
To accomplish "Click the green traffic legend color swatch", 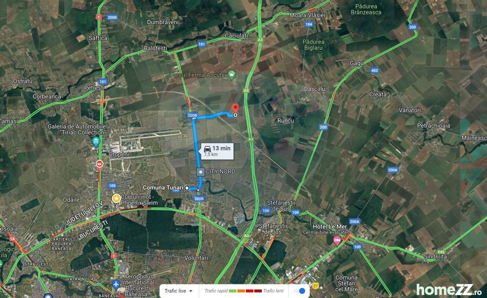I will click(x=233, y=291).
